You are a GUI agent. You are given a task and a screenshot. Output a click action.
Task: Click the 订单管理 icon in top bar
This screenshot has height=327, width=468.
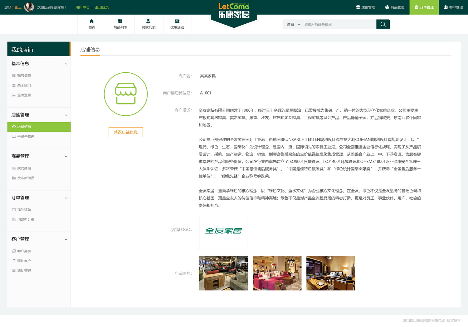(417, 7)
